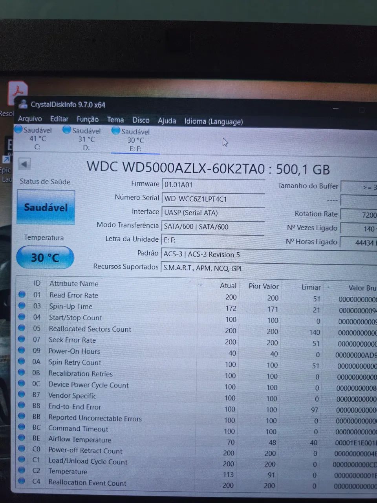
Task: Minimize the CrystalDiskInfo window
Action: point(336,109)
